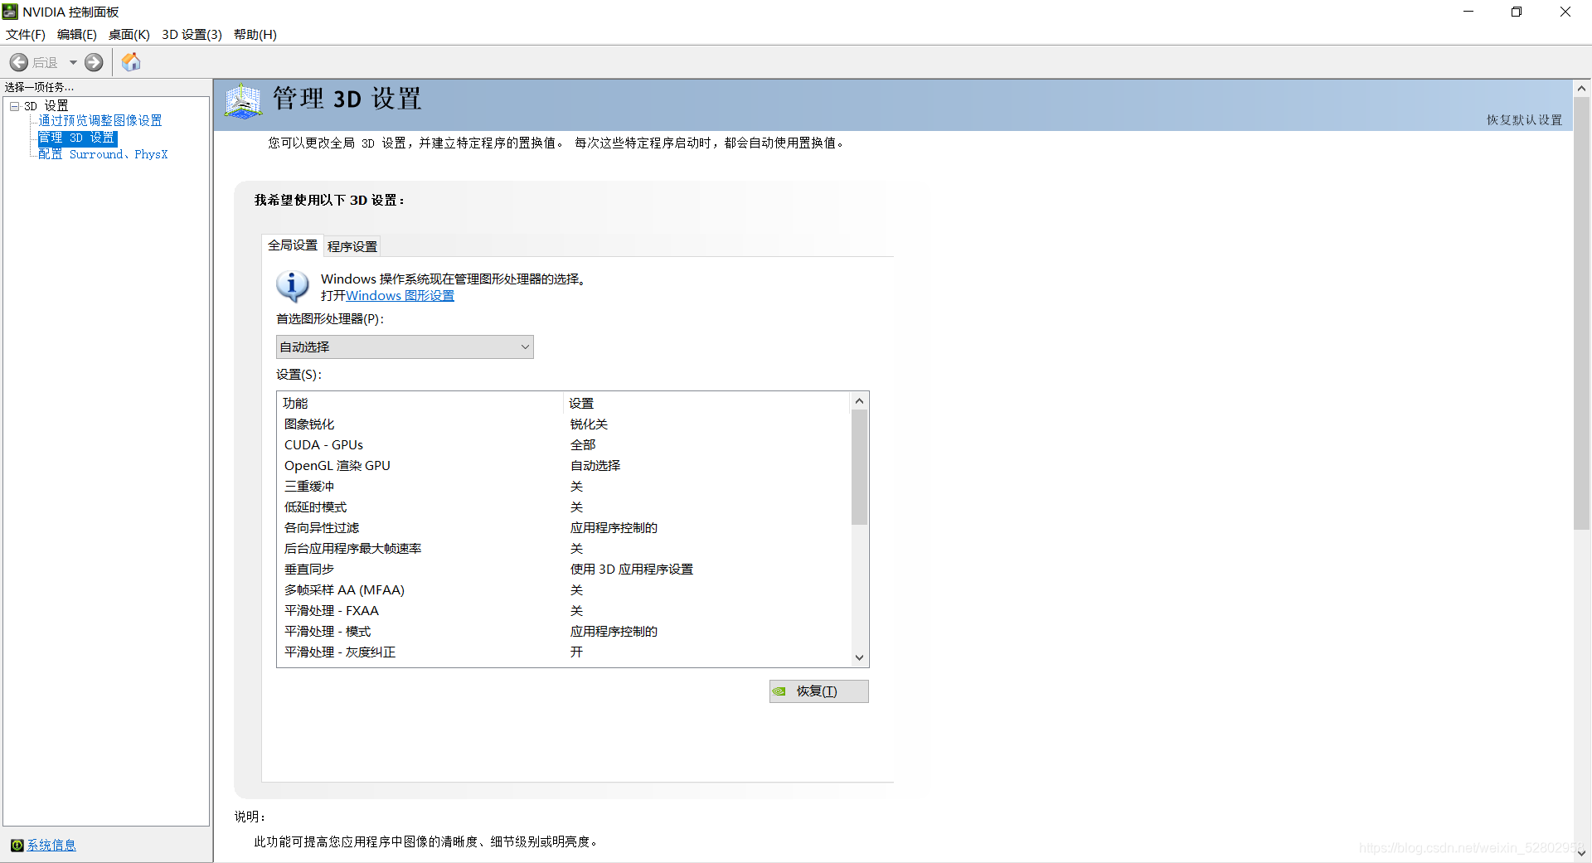Select the 配置 Surround、PhysX tree item

[102, 154]
